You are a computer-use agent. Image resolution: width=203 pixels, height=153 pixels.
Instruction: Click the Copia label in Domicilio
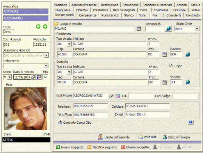[178, 66]
